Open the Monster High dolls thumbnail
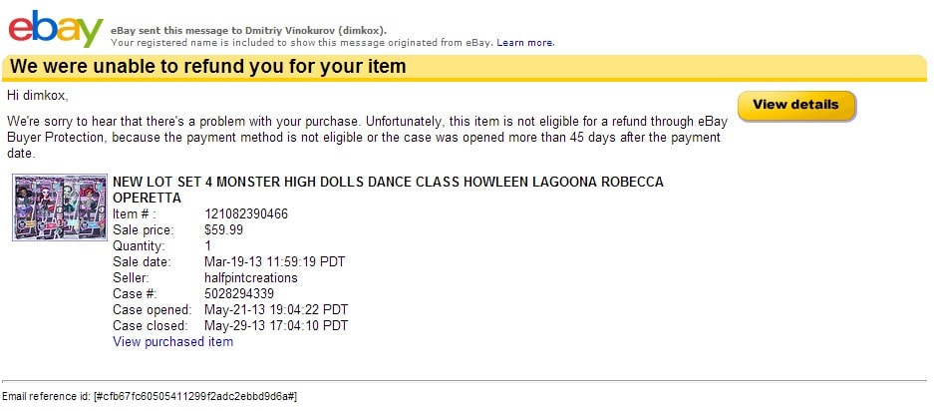The image size is (934, 411). (x=59, y=207)
